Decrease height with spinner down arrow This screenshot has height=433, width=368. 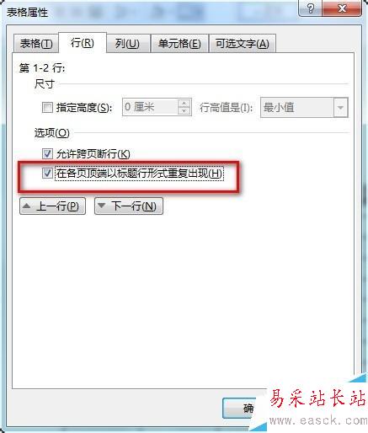(184, 111)
